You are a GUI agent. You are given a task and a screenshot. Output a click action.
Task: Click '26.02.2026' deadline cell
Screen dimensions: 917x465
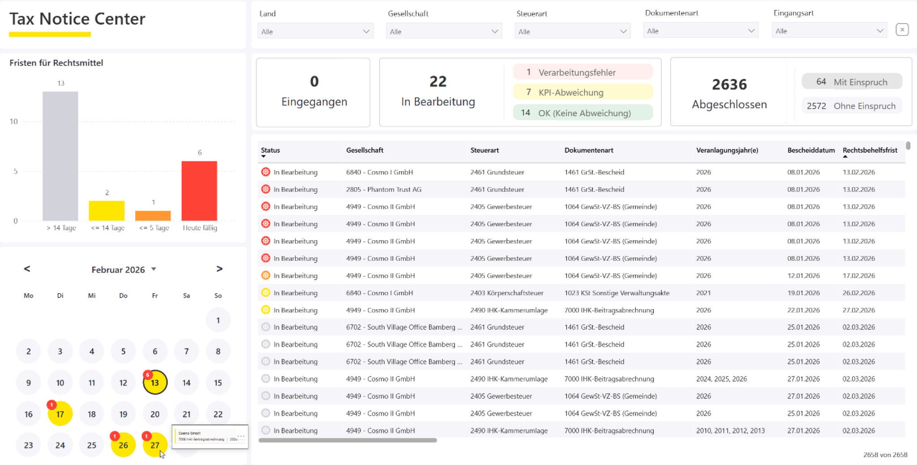(x=859, y=293)
